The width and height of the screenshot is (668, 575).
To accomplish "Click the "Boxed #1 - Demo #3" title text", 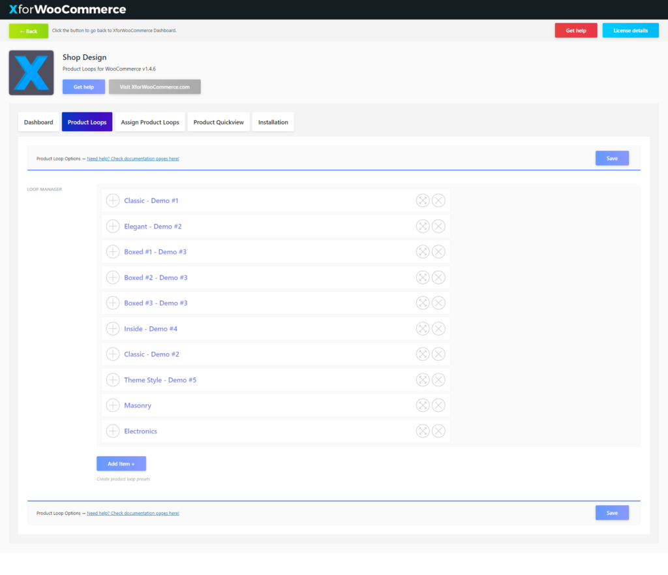I will coord(155,252).
